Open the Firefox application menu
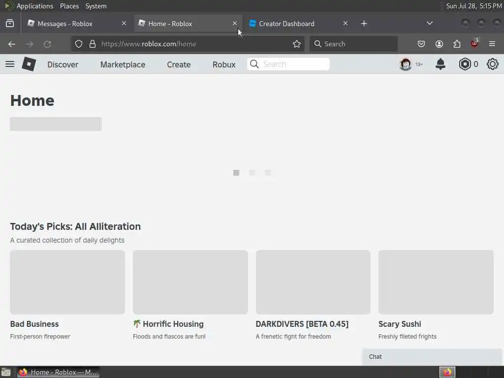 point(492,44)
